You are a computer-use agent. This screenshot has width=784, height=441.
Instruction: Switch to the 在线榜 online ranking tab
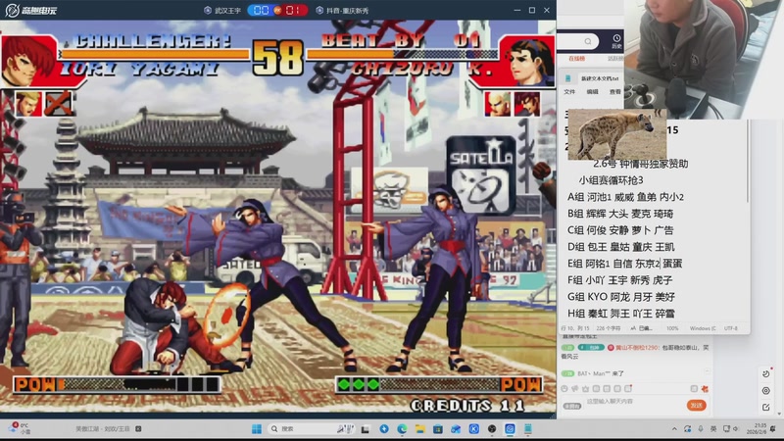tap(576, 59)
